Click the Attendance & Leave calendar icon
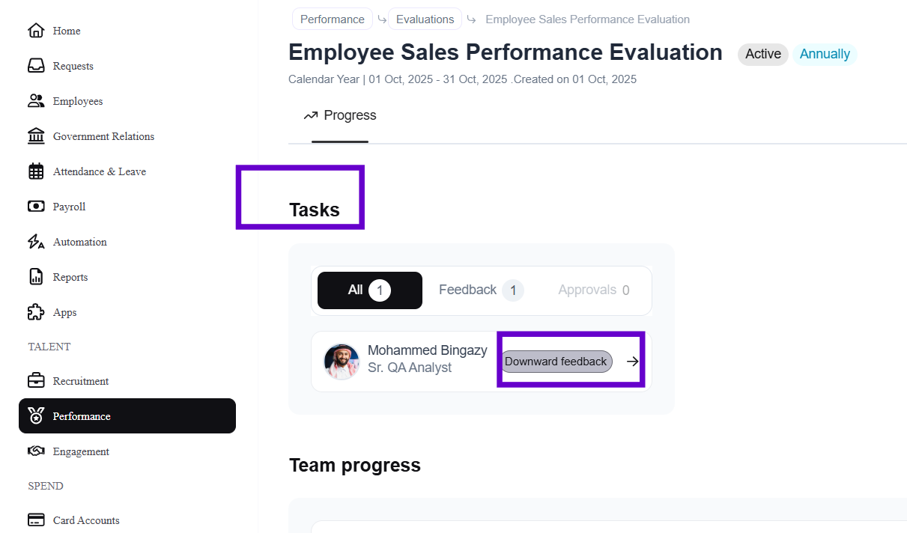The width and height of the screenshot is (907, 533). point(36,171)
